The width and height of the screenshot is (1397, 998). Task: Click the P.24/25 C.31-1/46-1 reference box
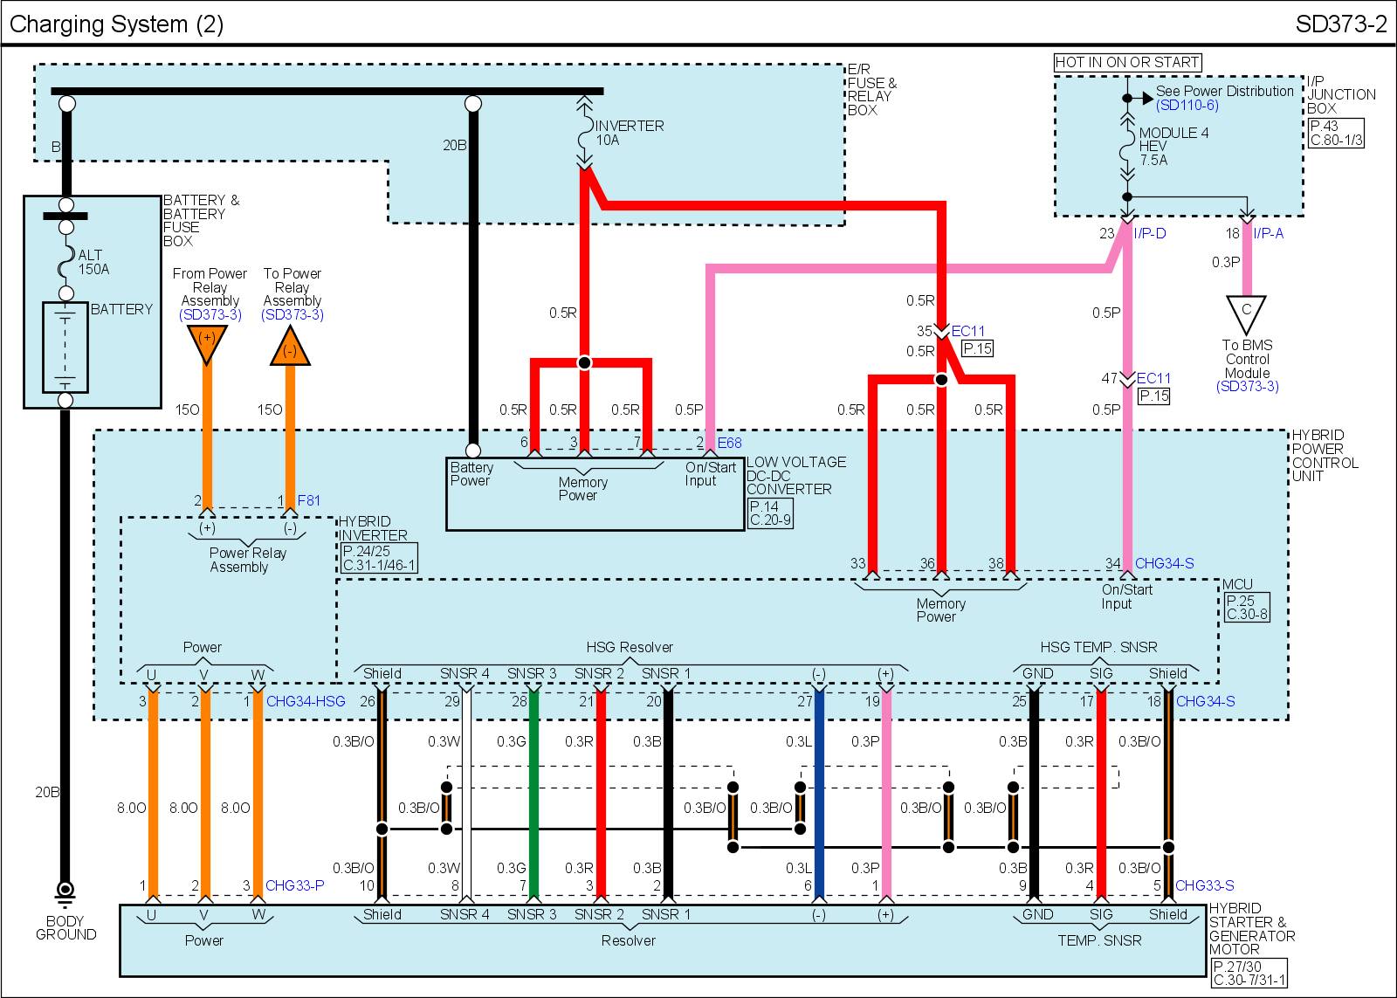(379, 558)
